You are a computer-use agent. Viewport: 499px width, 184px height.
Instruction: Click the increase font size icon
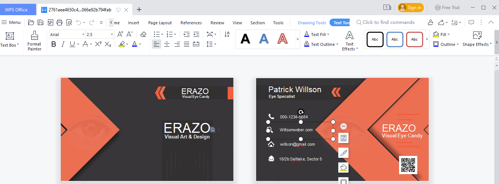(x=120, y=35)
